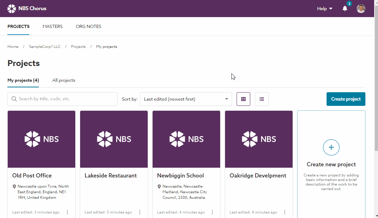The width and height of the screenshot is (378, 218).
Task: Click the Lakeside Restaurant title
Action: click(111, 176)
